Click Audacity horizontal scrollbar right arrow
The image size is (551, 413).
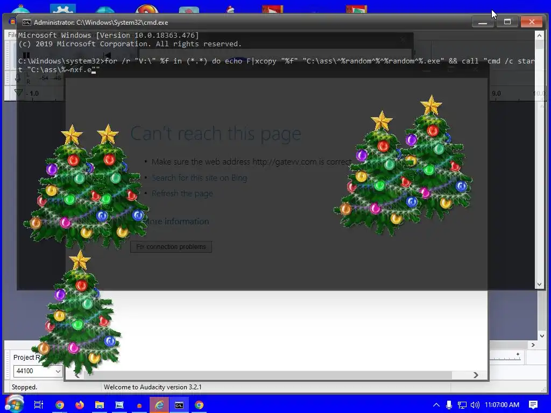pos(533,345)
